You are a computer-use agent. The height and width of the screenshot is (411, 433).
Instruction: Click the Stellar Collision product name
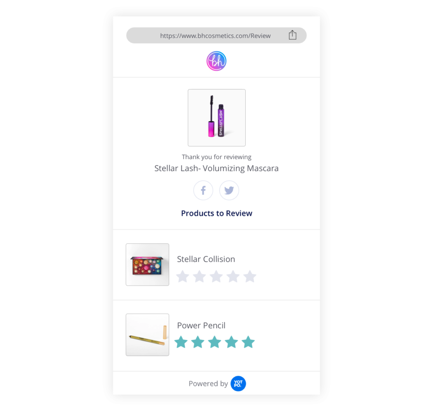(206, 259)
